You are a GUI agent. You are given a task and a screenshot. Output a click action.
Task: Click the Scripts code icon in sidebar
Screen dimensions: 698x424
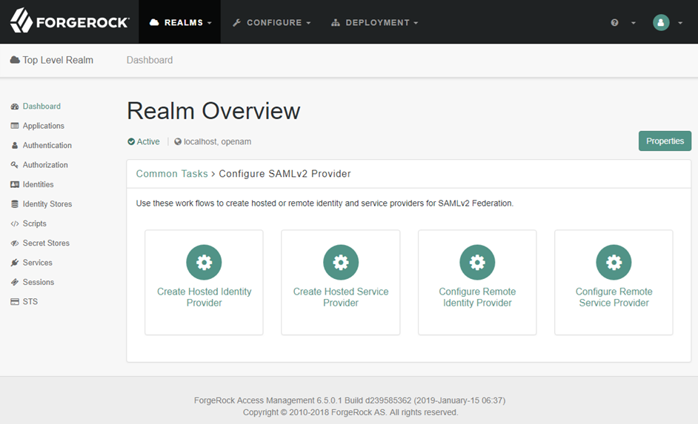(x=15, y=223)
